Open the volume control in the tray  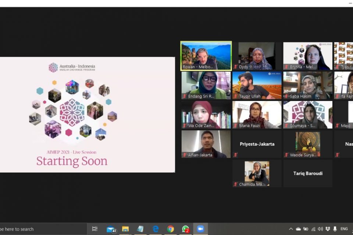click(320, 229)
